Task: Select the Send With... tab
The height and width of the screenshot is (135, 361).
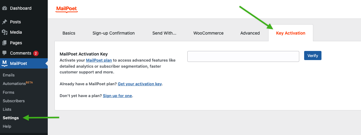Action: click(x=164, y=33)
